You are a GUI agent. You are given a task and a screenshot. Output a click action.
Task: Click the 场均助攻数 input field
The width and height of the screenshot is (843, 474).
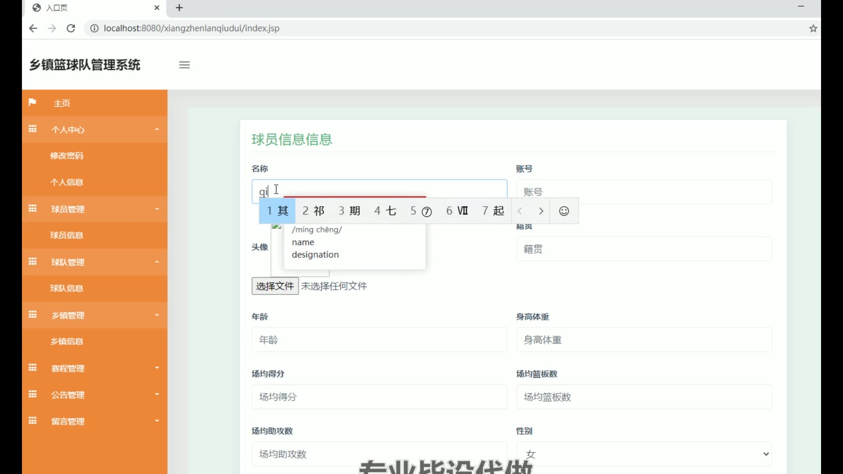pos(379,454)
